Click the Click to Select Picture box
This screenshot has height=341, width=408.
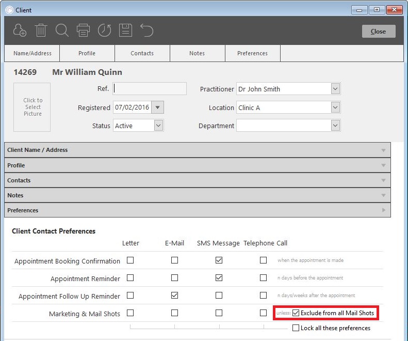tap(32, 107)
